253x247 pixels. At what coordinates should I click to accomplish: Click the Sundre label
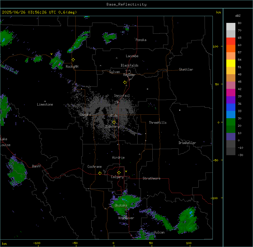86,115
